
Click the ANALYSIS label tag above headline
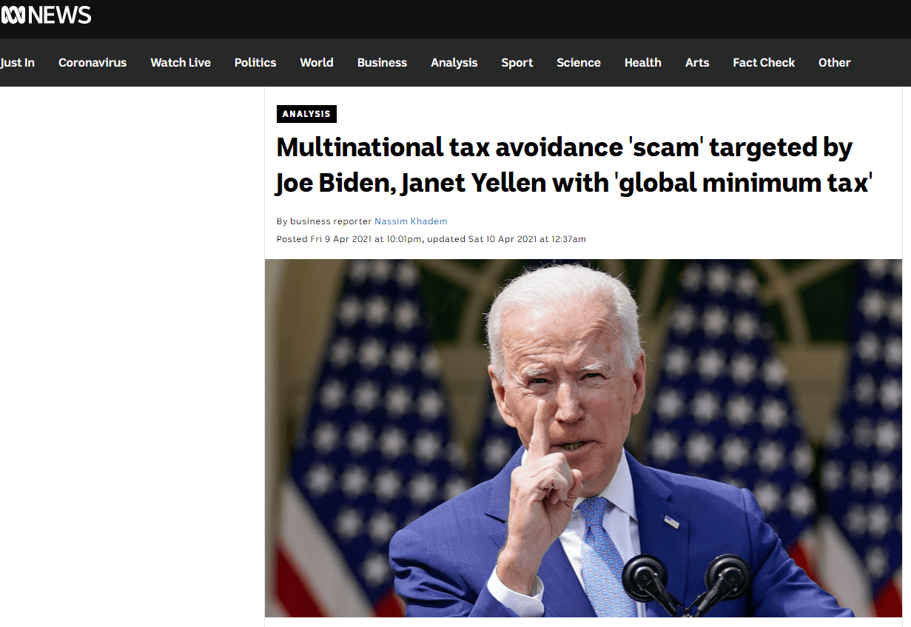306,114
